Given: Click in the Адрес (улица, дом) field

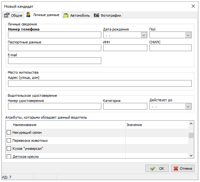Looking at the screenshot, I should (100, 84).
